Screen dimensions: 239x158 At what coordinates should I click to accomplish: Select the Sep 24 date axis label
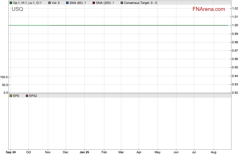11,152
